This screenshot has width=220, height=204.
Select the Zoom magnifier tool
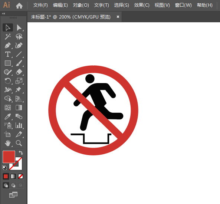click(x=19, y=143)
